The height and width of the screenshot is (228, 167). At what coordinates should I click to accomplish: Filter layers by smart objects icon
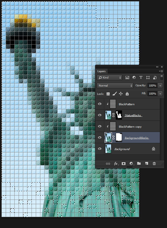click(x=155, y=78)
